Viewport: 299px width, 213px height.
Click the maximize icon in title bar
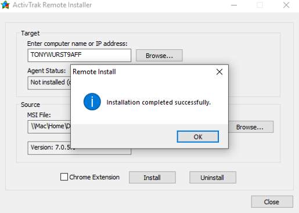tap(260, 5)
